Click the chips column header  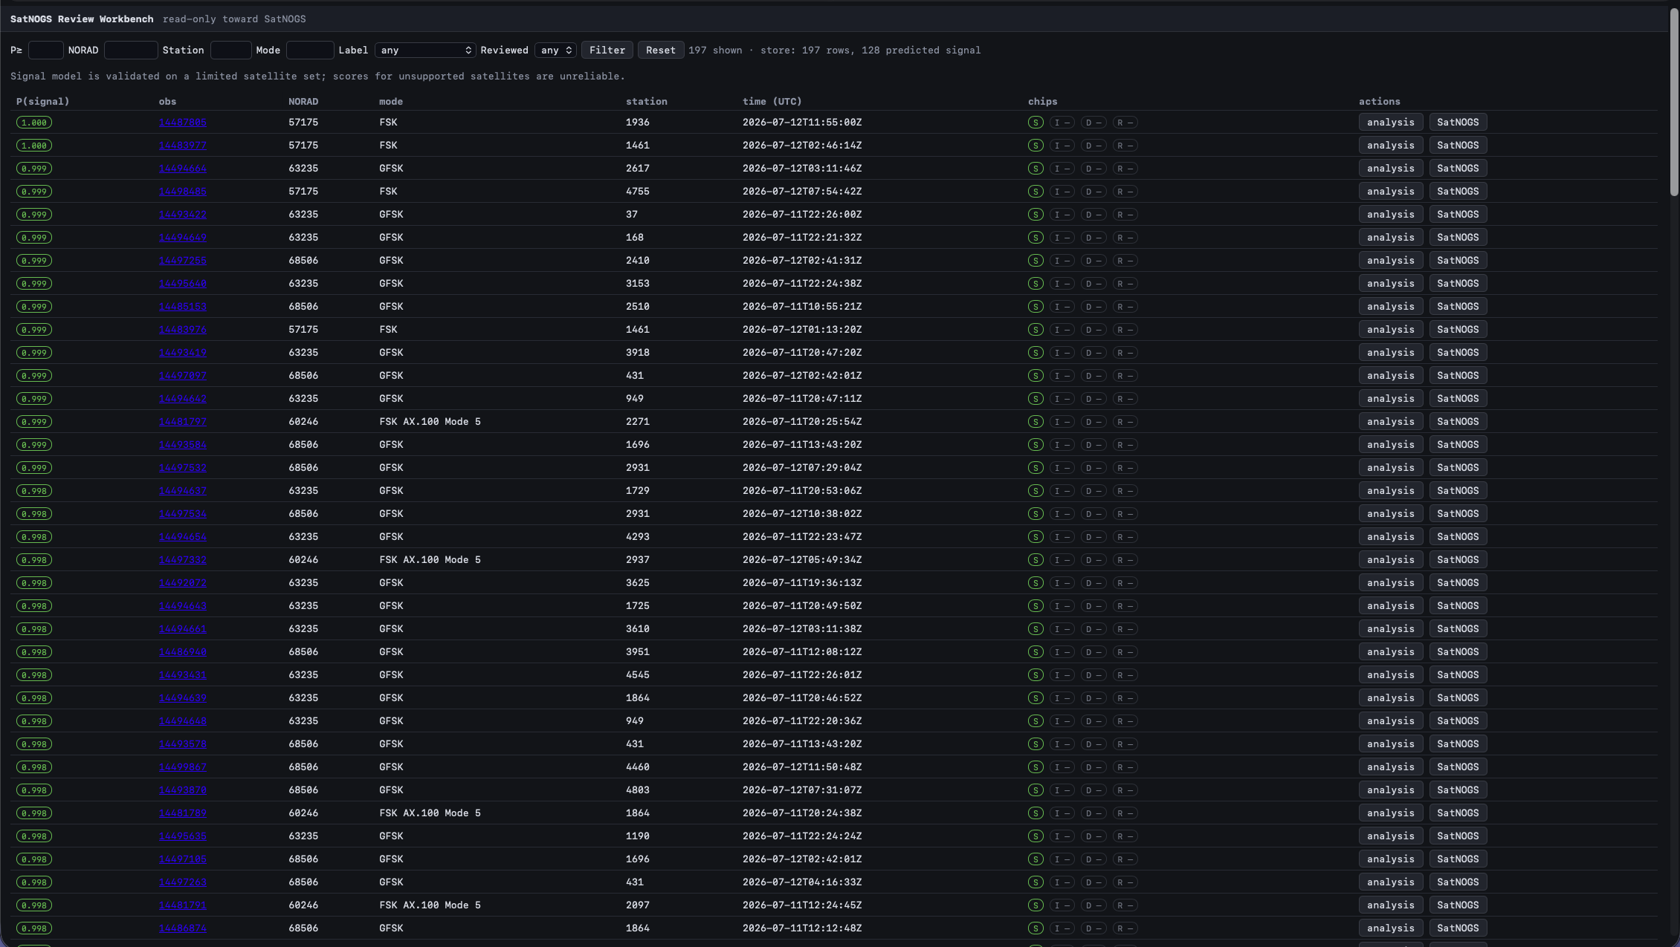click(1043, 102)
